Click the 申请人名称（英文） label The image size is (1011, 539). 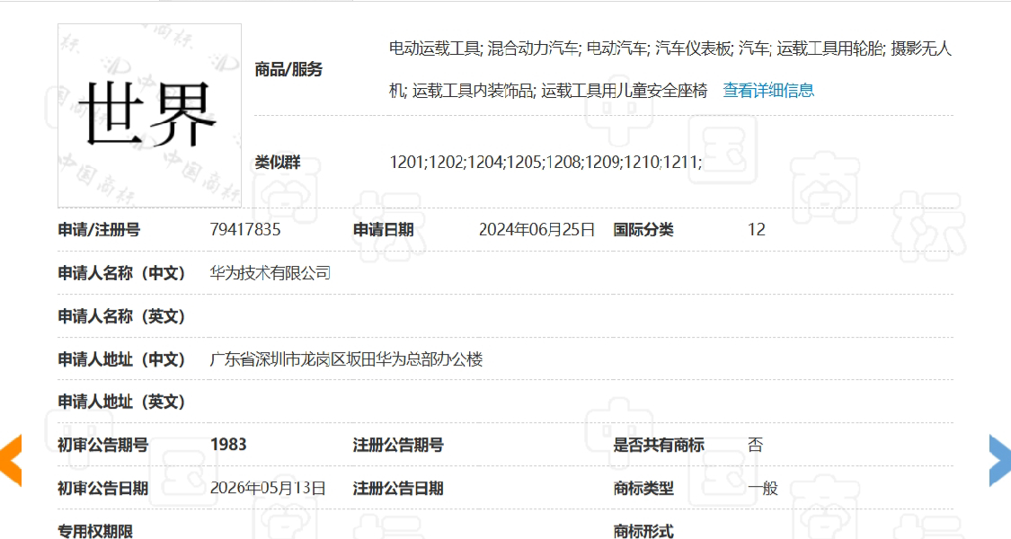pos(122,316)
